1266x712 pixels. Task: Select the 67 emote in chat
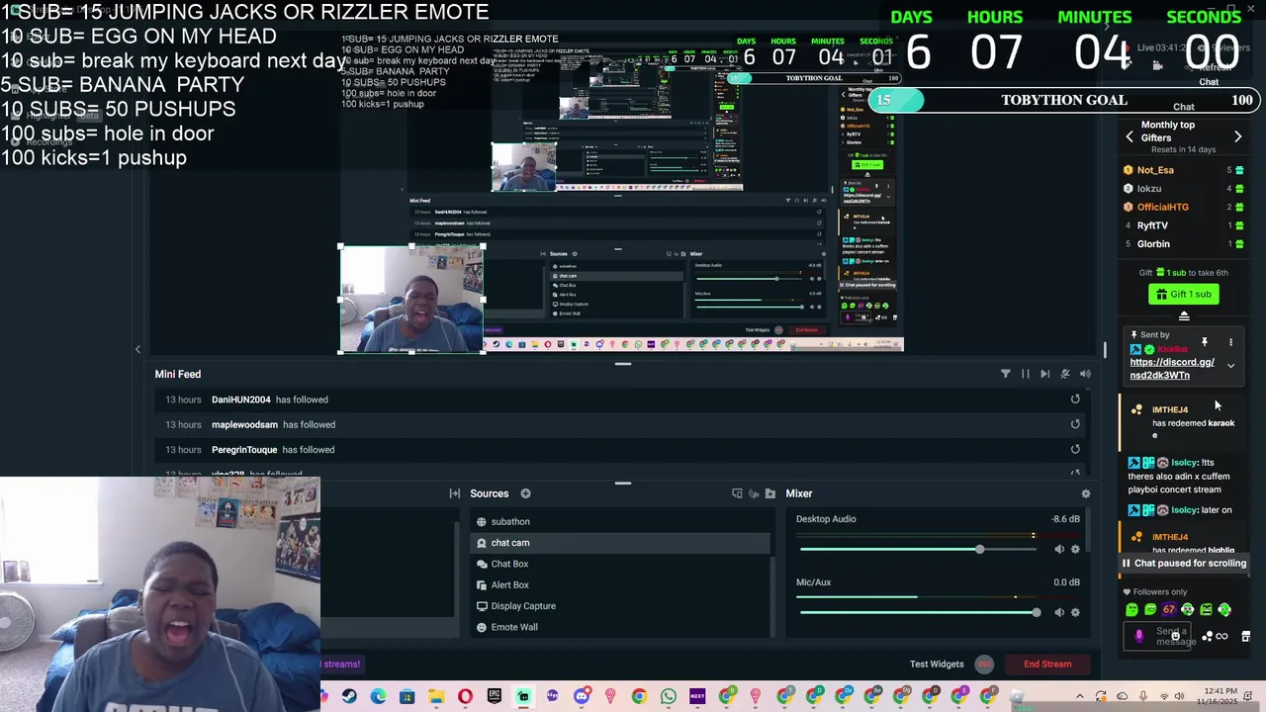point(1169,610)
